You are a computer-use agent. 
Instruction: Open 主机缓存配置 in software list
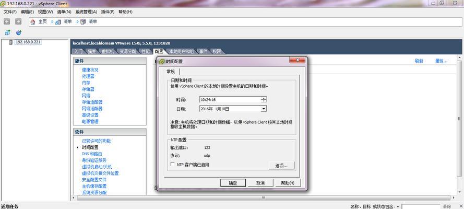pos(94,186)
